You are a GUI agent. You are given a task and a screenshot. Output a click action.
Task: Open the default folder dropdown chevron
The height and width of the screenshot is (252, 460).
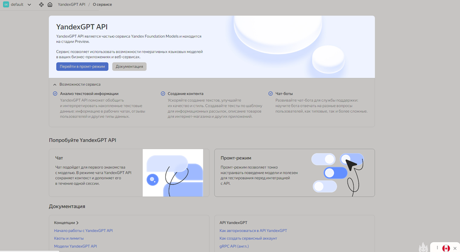[x=29, y=5]
